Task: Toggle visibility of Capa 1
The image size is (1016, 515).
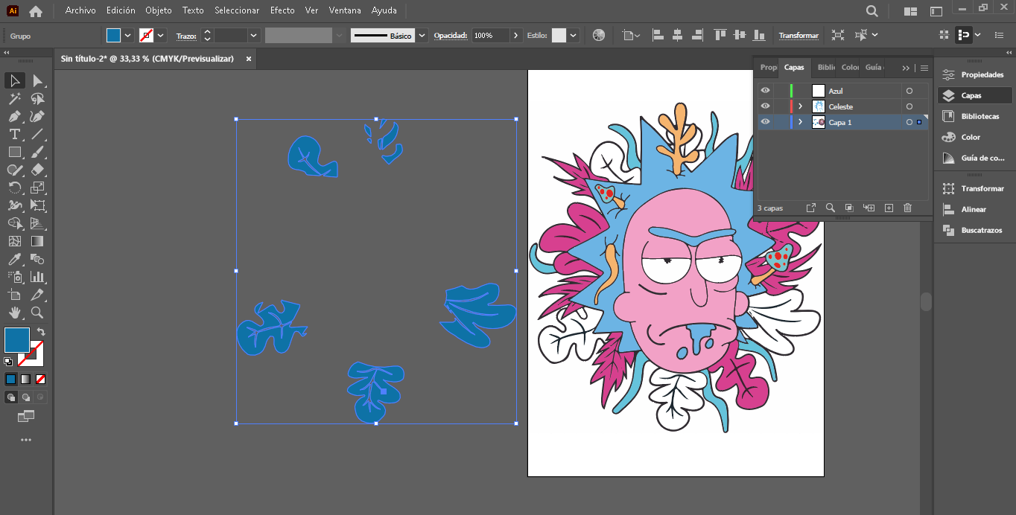Action: click(765, 122)
